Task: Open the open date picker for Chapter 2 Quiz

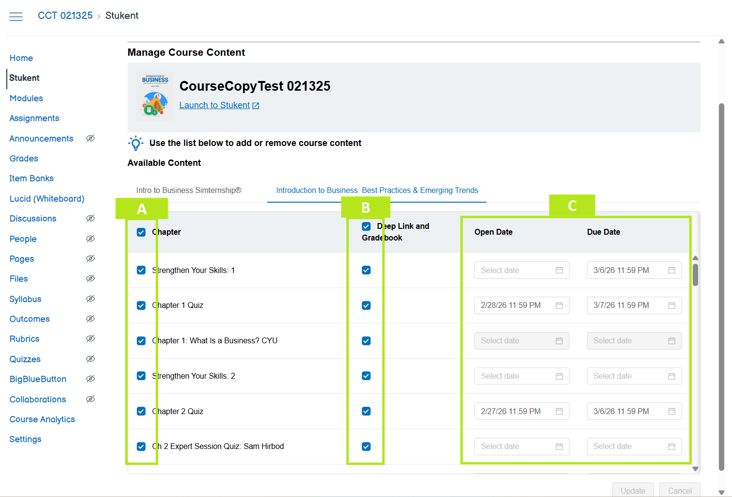Action: pyautogui.click(x=521, y=411)
